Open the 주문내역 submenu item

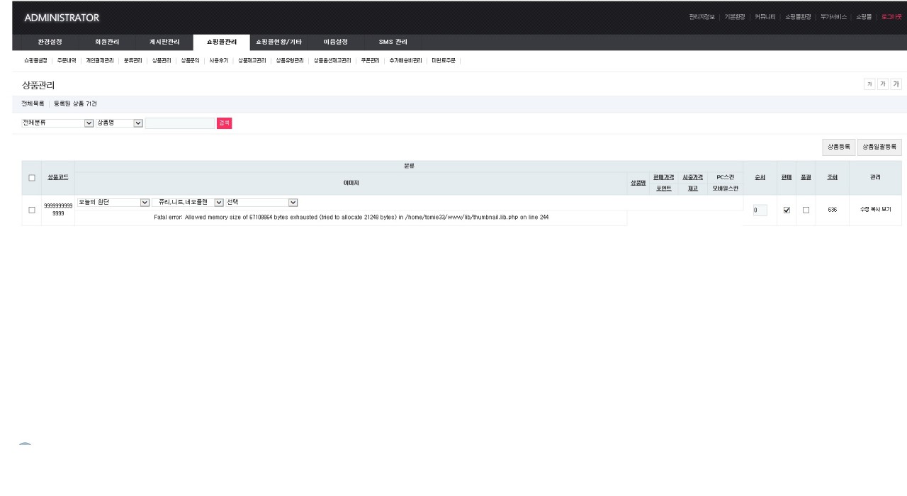(68, 61)
